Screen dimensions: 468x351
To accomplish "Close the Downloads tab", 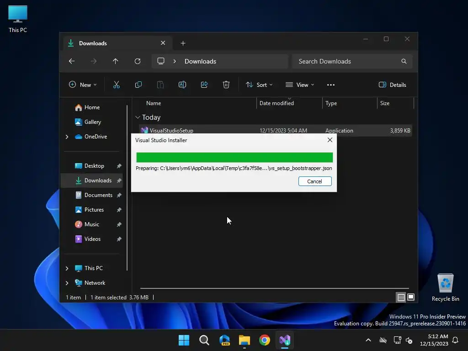I will pyautogui.click(x=163, y=43).
